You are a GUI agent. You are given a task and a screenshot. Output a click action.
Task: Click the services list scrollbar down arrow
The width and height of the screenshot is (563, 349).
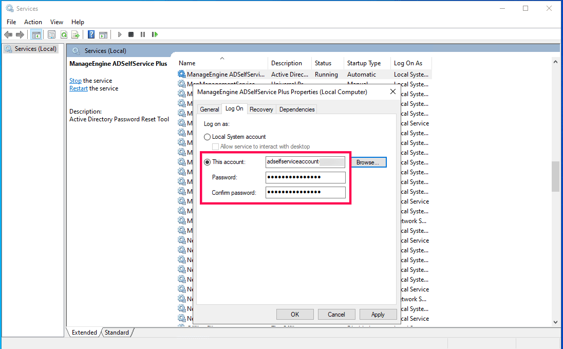coord(555,322)
